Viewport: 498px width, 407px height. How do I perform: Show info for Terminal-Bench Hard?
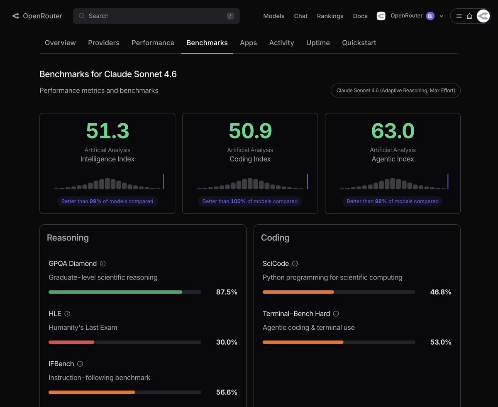point(336,314)
